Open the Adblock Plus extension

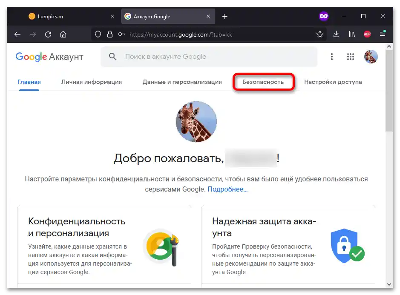[367, 34]
